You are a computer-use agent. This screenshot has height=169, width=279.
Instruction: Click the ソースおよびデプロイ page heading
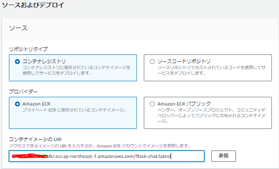33,5
